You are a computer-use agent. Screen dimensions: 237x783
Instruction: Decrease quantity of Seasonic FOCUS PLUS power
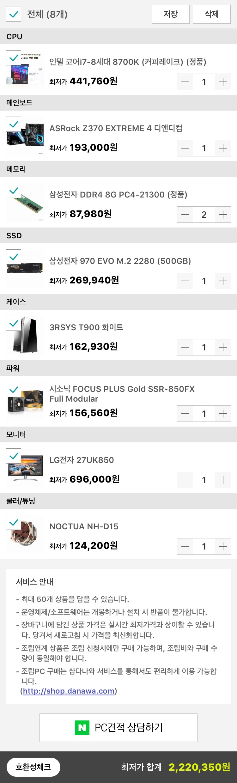click(x=185, y=414)
